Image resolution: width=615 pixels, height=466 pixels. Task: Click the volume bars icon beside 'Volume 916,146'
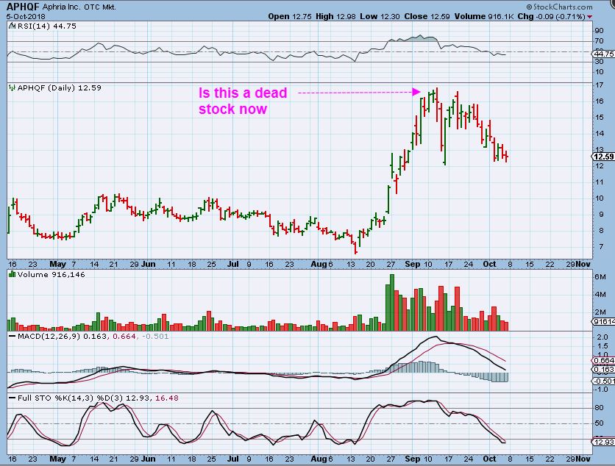click(13, 274)
